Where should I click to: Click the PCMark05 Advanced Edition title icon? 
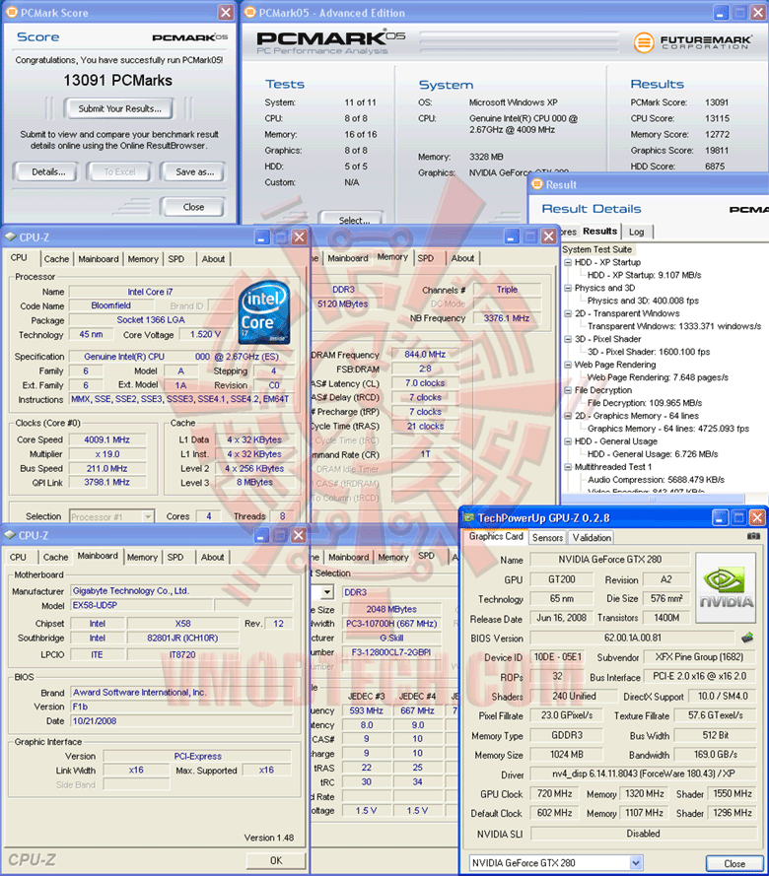tap(249, 12)
